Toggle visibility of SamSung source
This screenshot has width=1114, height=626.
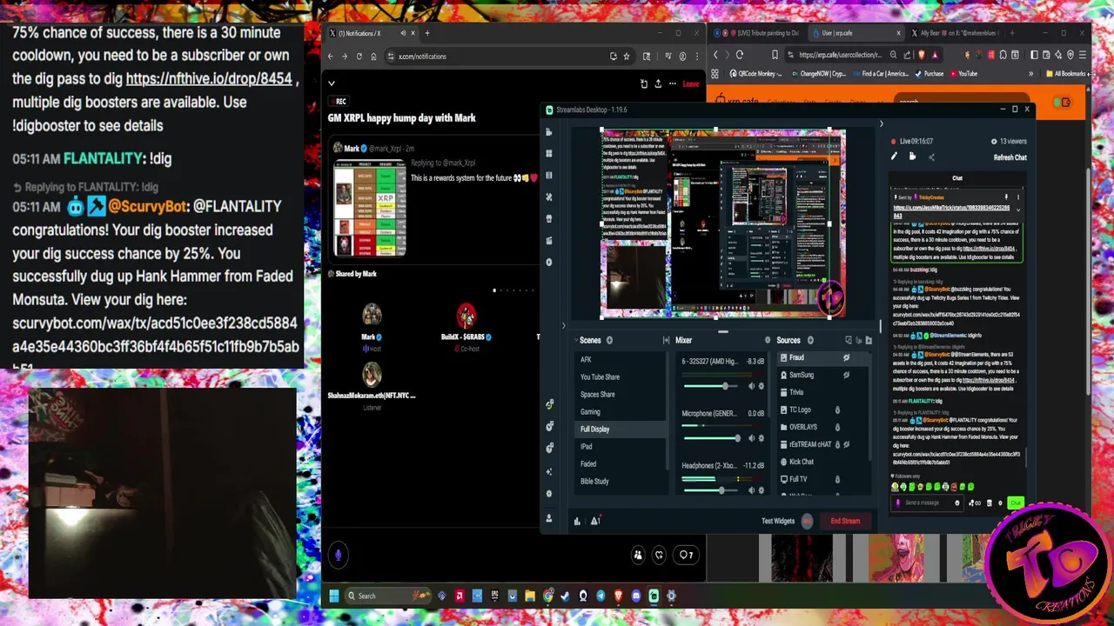[x=846, y=375]
